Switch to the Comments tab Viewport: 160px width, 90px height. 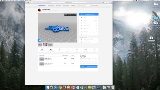(68, 50)
